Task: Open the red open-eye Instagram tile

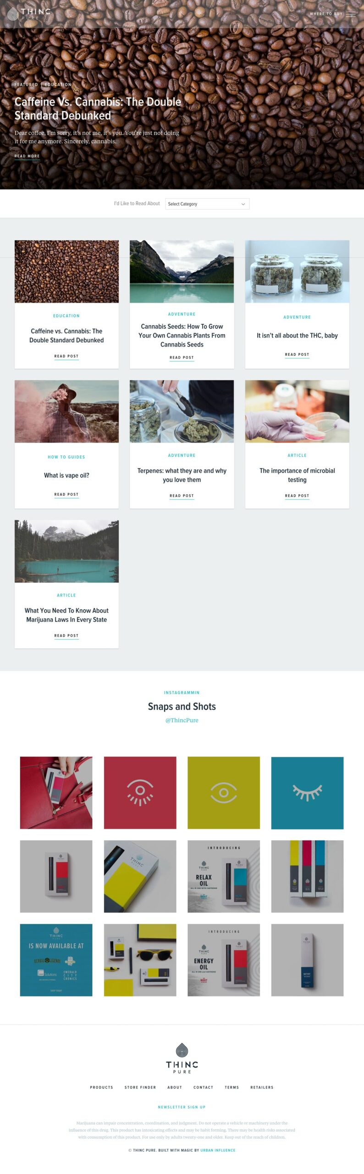Action: (140, 792)
